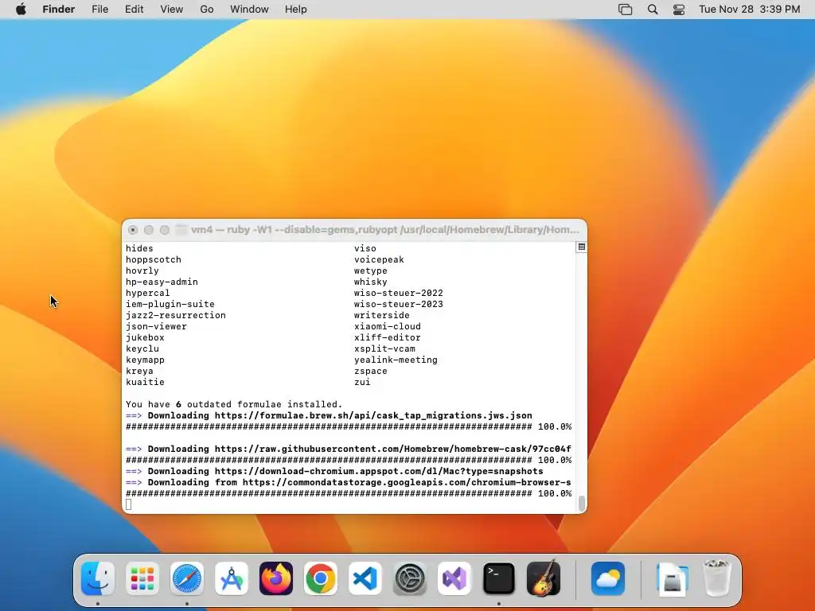Click 'wiso-steuer-2023' in the Terminal output
This screenshot has width=815, height=611.
coord(399,305)
